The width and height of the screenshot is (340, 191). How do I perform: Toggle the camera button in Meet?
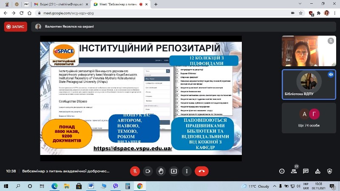point(148,171)
